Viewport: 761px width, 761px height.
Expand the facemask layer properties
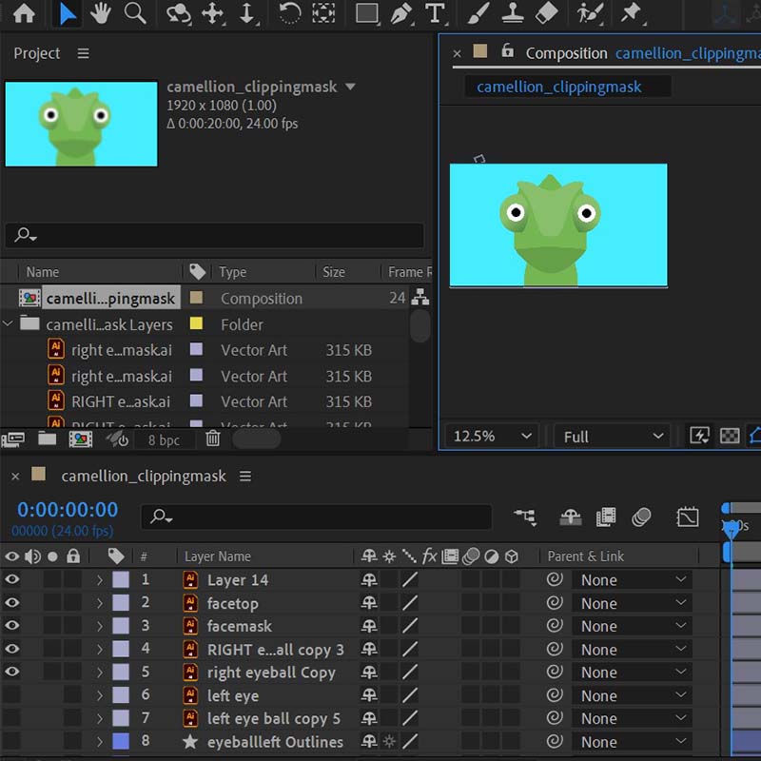pos(99,626)
